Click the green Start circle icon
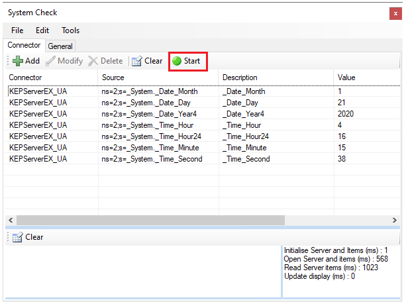The height and width of the screenshot is (304, 406). pyautogui.click(x=177, y=61)
